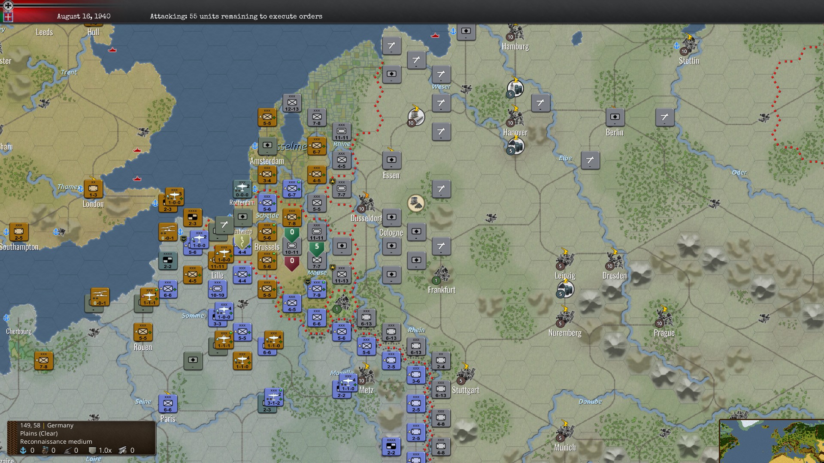Click the fortification marker above Essen
Screen dimensions: 824x463
click(x=391, y=160)
